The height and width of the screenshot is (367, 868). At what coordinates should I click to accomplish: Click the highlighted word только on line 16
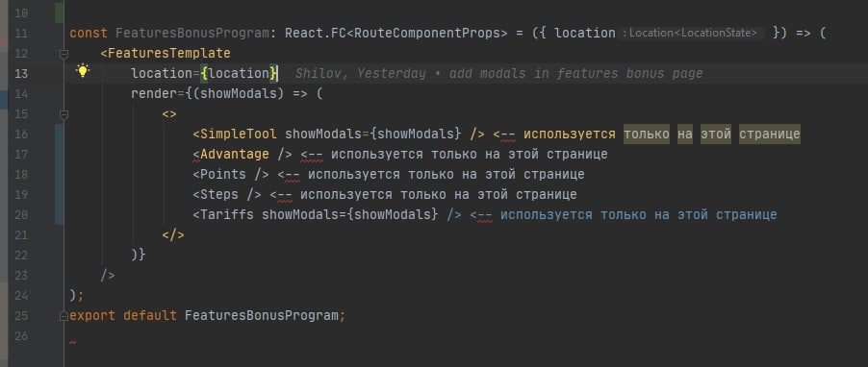[x=647, y=135]
